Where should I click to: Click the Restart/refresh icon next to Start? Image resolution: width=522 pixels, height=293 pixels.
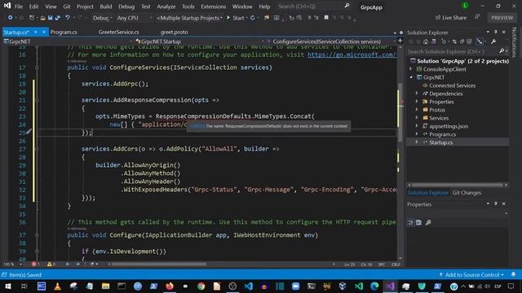pyautogui.click(x=252, y=18)
